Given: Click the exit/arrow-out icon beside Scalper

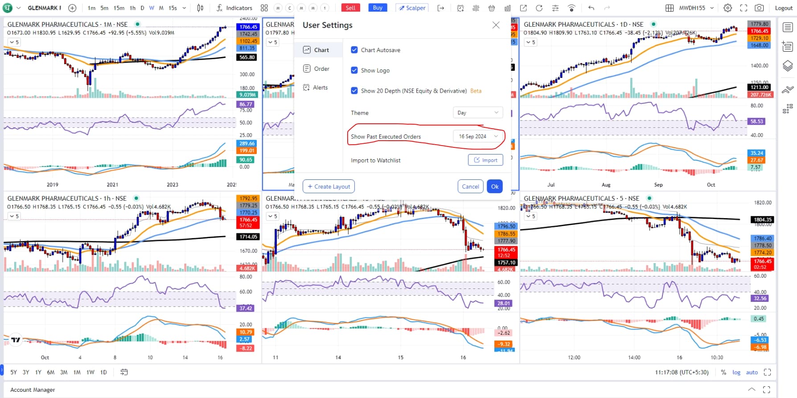Looking at the screenshot, I should tap(441, 8).
